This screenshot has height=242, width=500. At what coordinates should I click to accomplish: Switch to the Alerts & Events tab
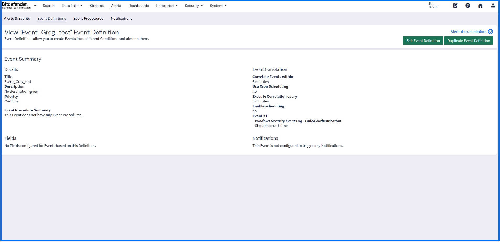point(17,18)
